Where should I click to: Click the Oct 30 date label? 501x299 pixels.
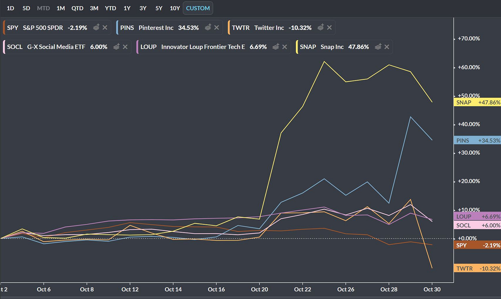point(432,289)
